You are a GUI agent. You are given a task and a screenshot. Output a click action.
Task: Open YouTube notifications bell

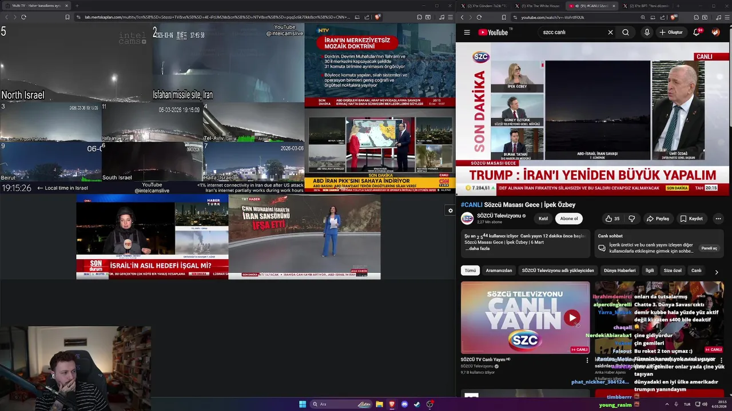tap(697, 33)
